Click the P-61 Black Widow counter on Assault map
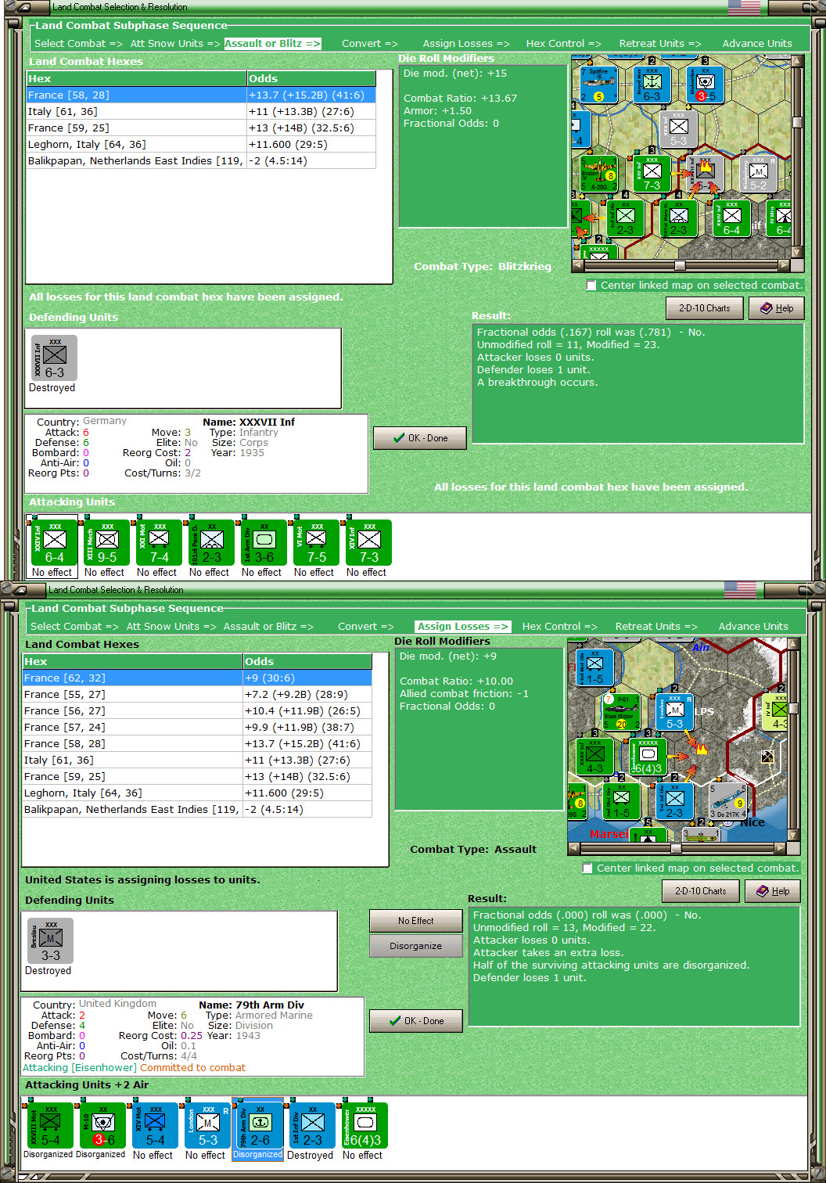The height and width of the screenshot is (1183, 826). tap(622, 713)
